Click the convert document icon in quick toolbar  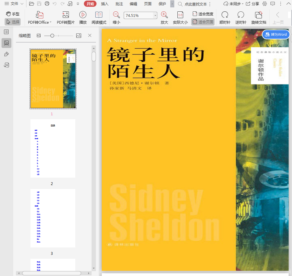pyautogui.click(x=70, y=4)
